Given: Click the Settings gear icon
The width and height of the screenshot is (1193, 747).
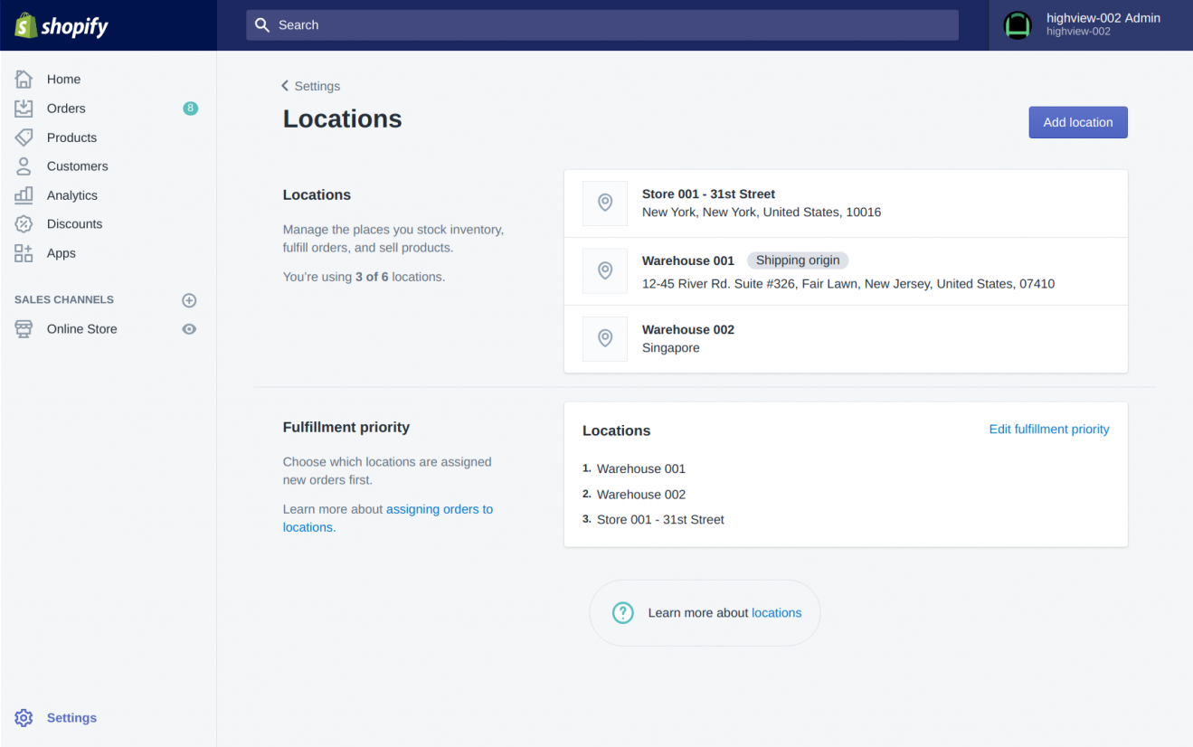Looking at the screenshot, I should (24, 718).
